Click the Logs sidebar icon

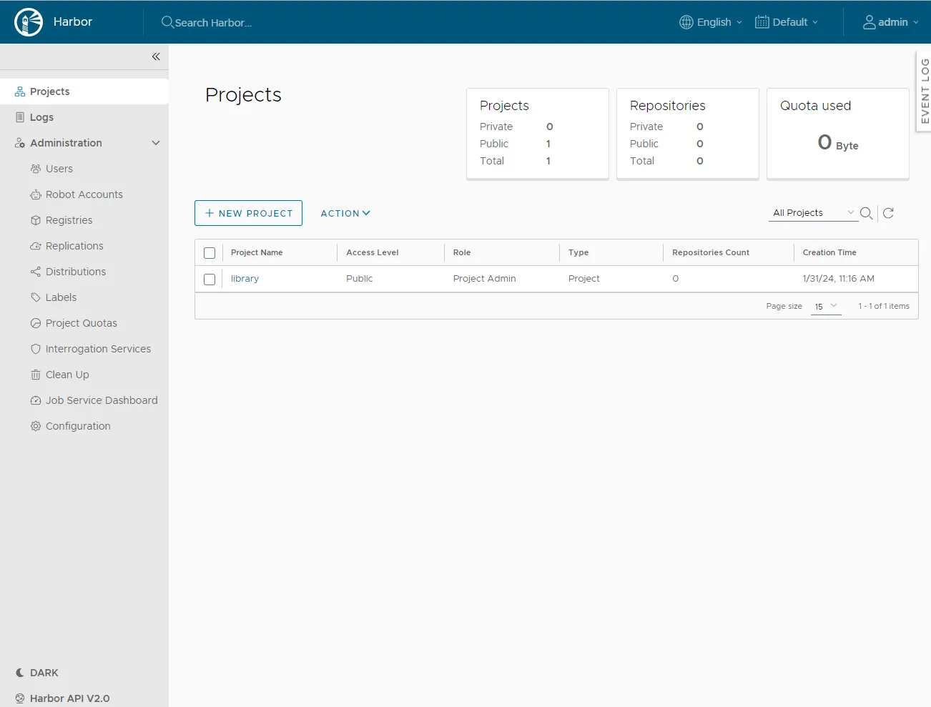[20, 117]
